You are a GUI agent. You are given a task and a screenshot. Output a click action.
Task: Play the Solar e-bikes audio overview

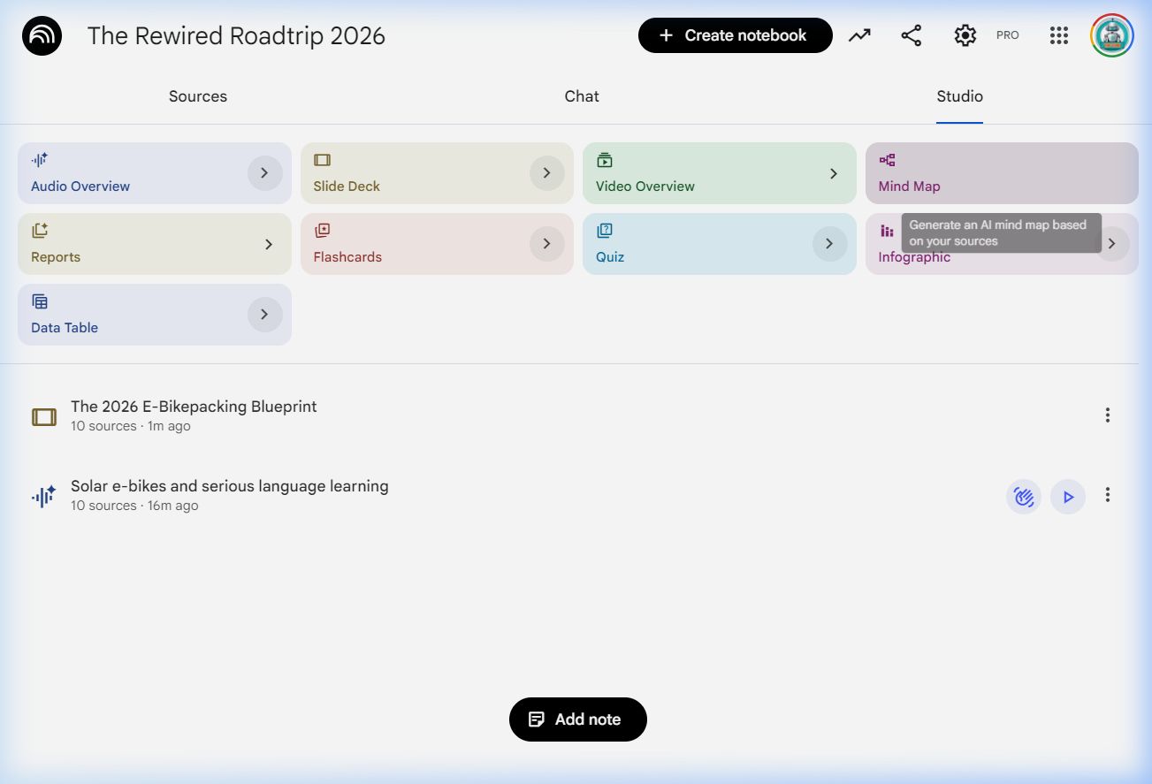click(x=1068, y=497)
